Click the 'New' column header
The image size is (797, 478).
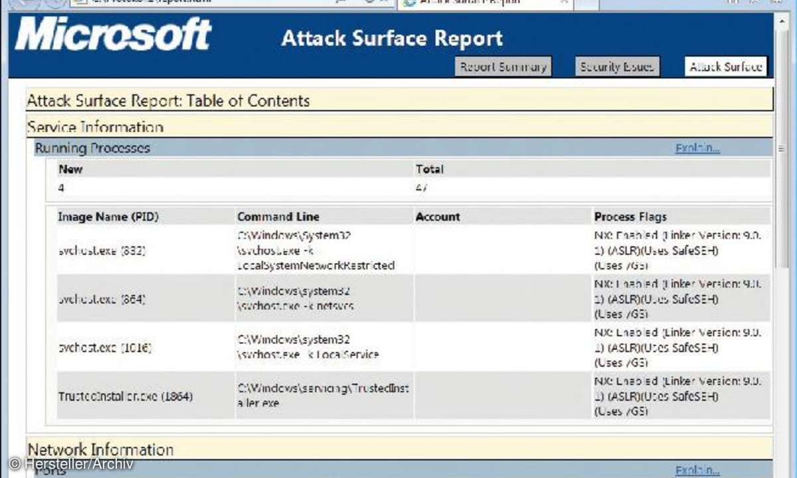[x=70, y=169]
